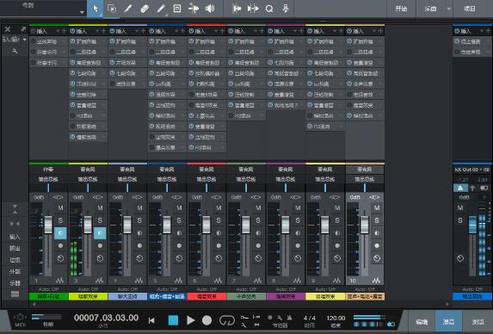Select the Mute tool square icon
The image size is (493, 334).
[x=177, y=9]
